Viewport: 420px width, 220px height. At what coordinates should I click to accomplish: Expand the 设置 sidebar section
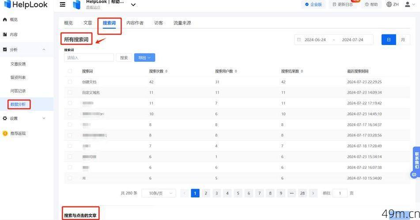(44, 118)
